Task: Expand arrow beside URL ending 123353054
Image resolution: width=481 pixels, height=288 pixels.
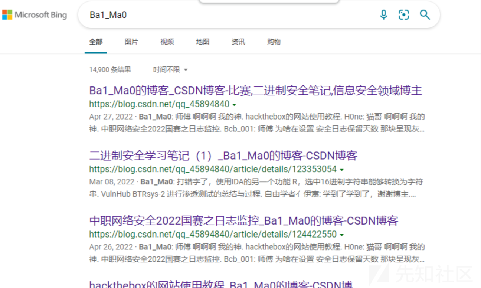Action: [x=341, y=170]
